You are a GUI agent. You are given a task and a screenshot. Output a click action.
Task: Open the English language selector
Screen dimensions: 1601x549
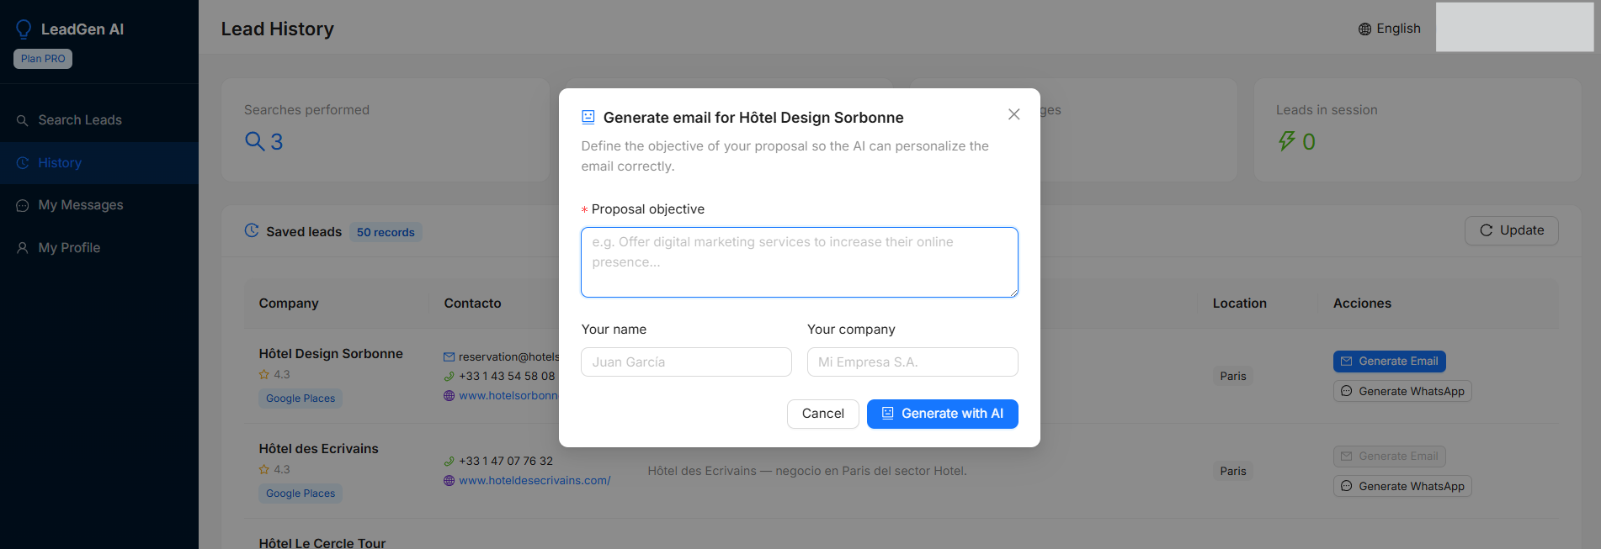click(x=1390, y=29)
